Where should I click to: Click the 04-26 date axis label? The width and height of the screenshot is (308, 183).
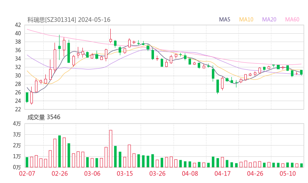click(255, 173)
